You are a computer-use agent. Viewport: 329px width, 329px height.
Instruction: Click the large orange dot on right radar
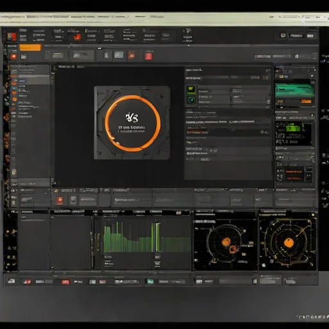[x=289, y=243]
